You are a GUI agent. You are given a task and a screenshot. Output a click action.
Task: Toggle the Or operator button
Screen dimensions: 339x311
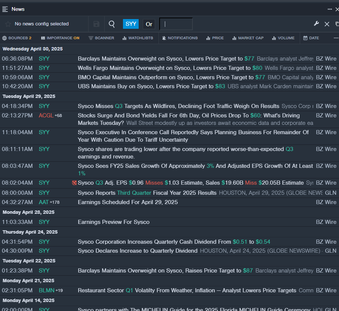(x=149, y=24)
